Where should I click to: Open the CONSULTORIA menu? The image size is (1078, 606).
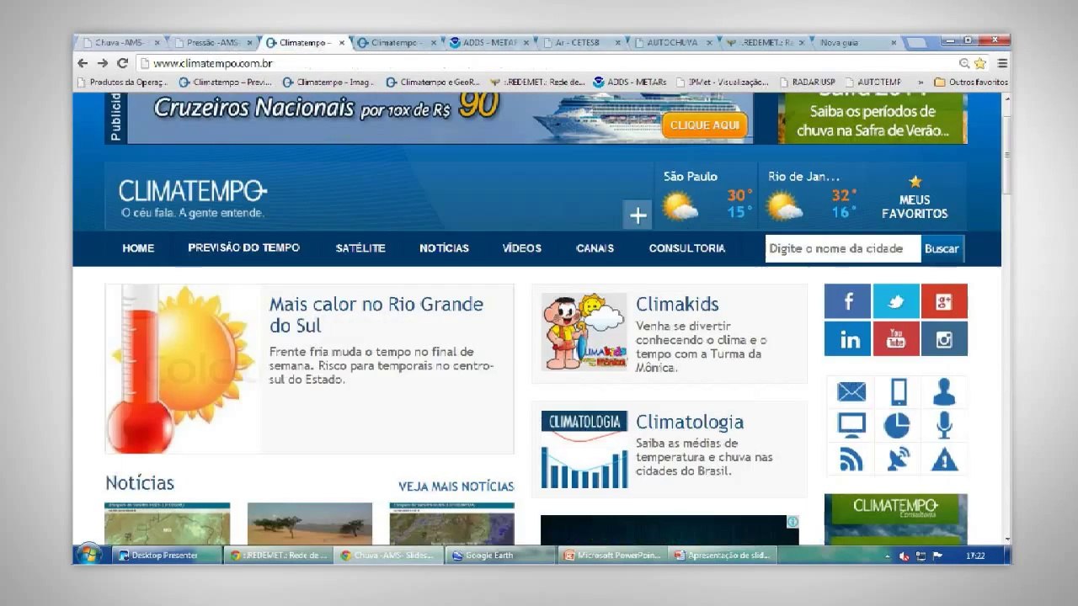[686, 248]
